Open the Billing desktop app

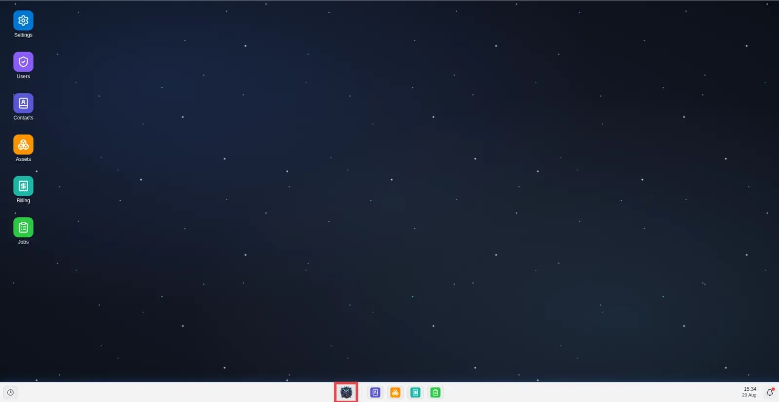click(23, 186)
